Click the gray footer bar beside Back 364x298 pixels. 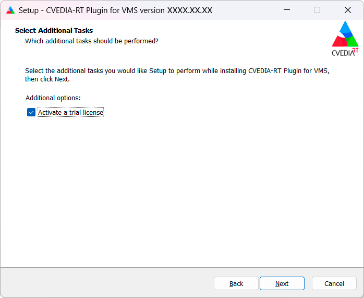coord(107,283)
